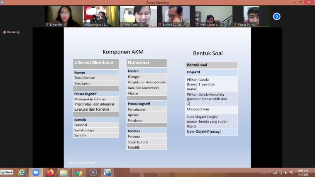The width and height of the screenshot is (315, 177).
Task: Click the Start button
Action: click(7, 172)
